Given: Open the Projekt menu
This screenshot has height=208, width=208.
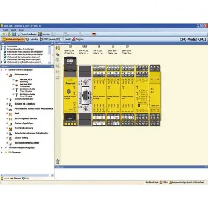Looking at the screenshot, I should 5,30.
